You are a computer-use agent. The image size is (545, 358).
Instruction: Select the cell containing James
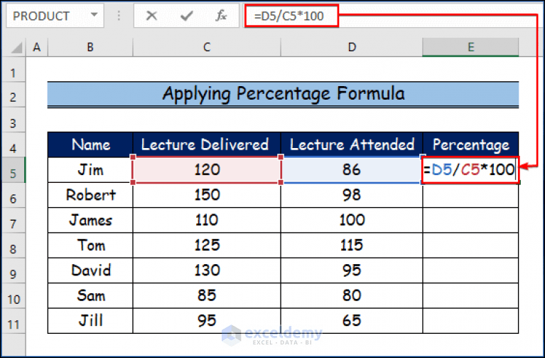pyautogui.click(x=90, y=220)
